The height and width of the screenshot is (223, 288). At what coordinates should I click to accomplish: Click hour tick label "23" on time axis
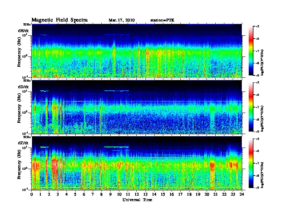point(233,194)
